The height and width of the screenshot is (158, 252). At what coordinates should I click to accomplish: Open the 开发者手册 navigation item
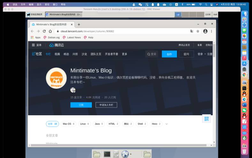pyautogui.click(x=111, y=54)
